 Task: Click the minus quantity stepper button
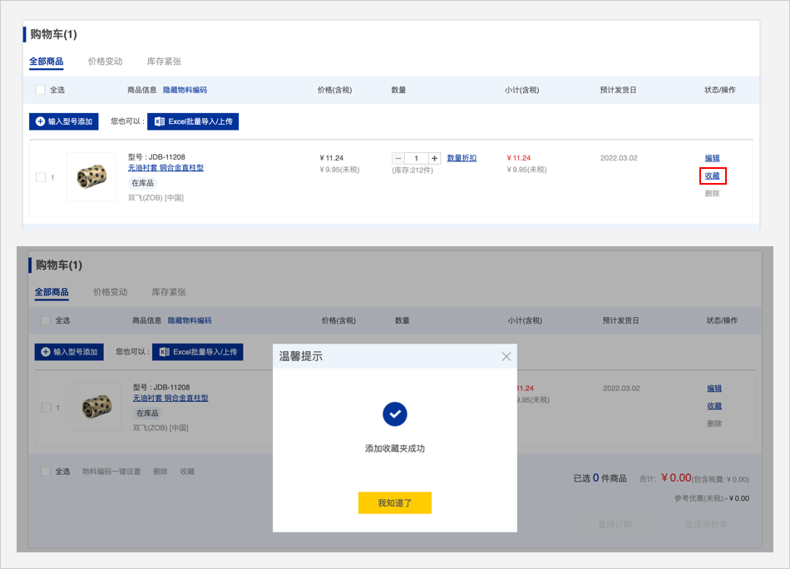point(398,158)
